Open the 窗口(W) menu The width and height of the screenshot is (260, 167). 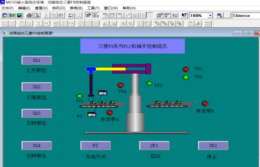[x=111, y=8]
